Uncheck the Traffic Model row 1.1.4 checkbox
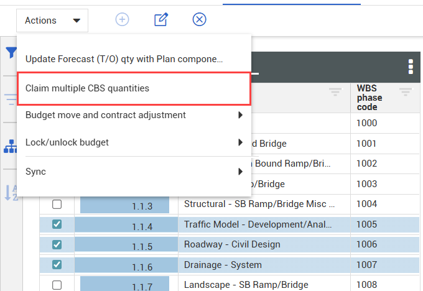Screen dimensions: 423x291 pyautogui.click(x=57, y=224)
